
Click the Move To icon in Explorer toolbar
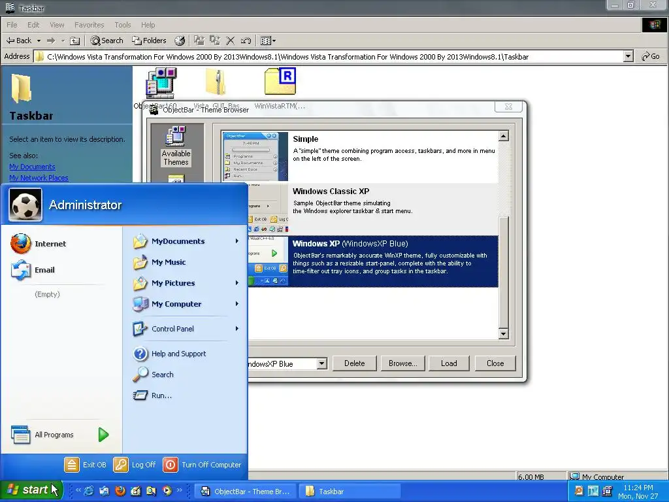click(199, 41)
